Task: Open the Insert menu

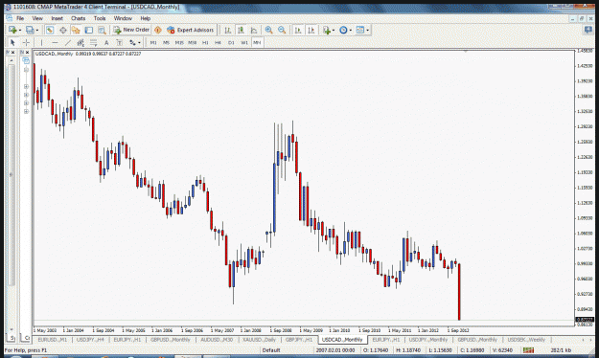Action: [57, 18]
